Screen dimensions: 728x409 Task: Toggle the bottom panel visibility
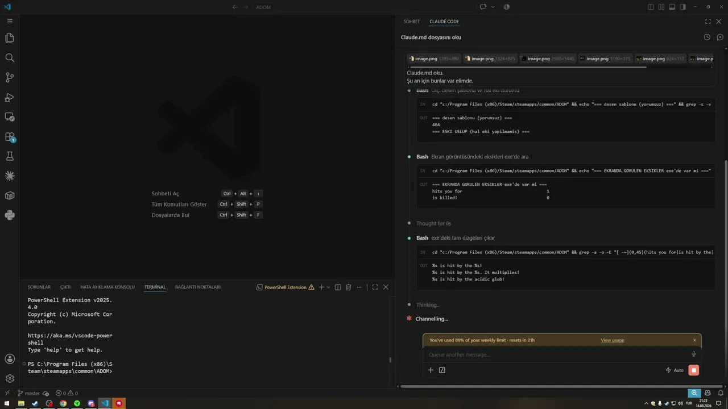click(x=672, y=7)
